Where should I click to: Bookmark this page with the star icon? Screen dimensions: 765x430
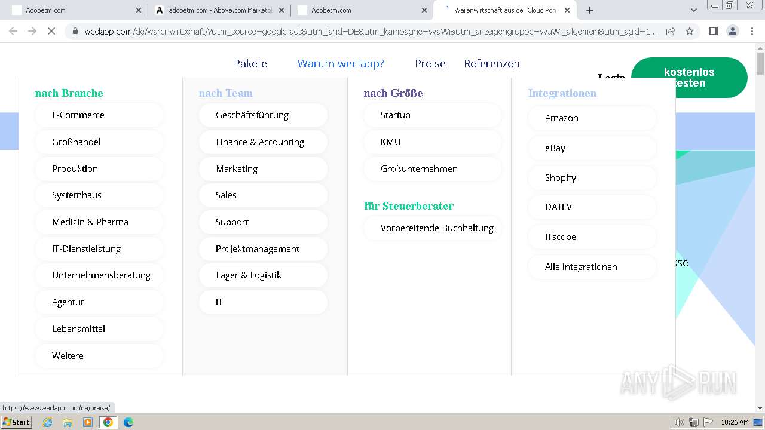click(690, 31)
